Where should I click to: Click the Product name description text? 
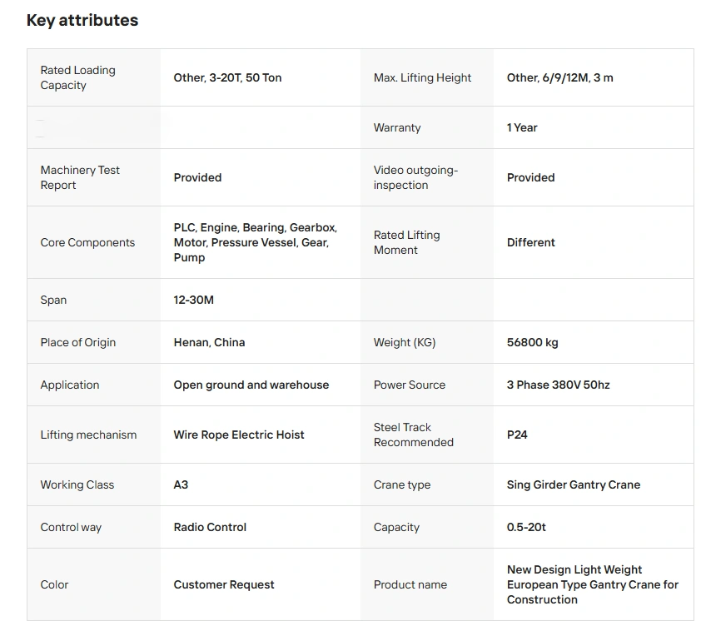(593, 584)
